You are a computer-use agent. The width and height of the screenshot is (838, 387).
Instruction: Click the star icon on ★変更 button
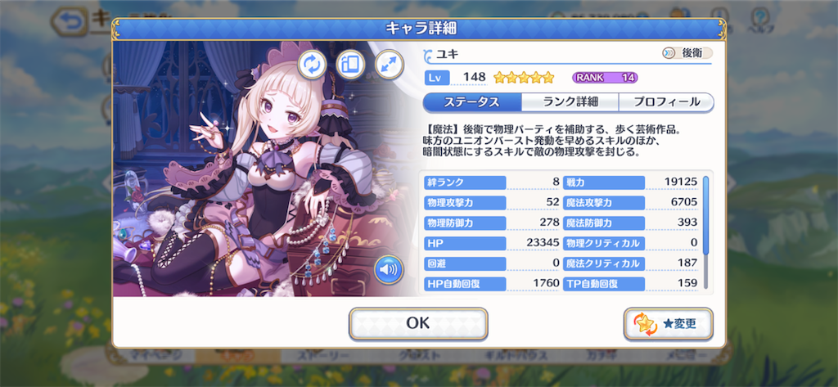tap(644, 324)
